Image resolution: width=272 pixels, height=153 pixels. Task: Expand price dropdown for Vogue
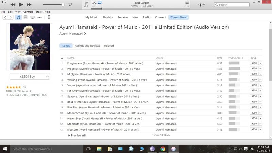click(x=260, y=85)
